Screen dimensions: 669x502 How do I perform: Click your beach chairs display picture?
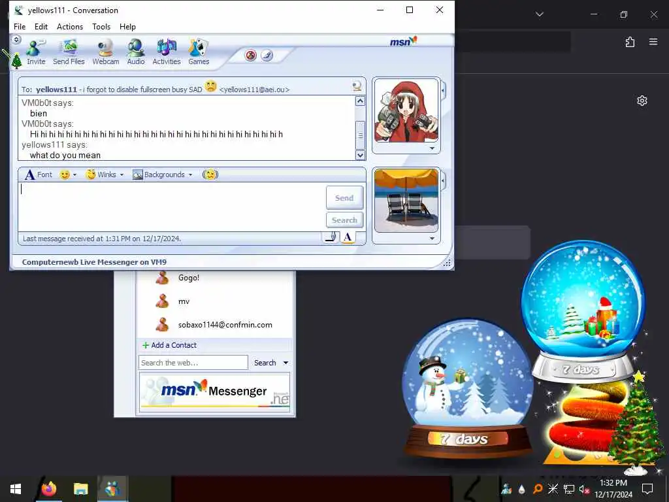coord(406,201)
